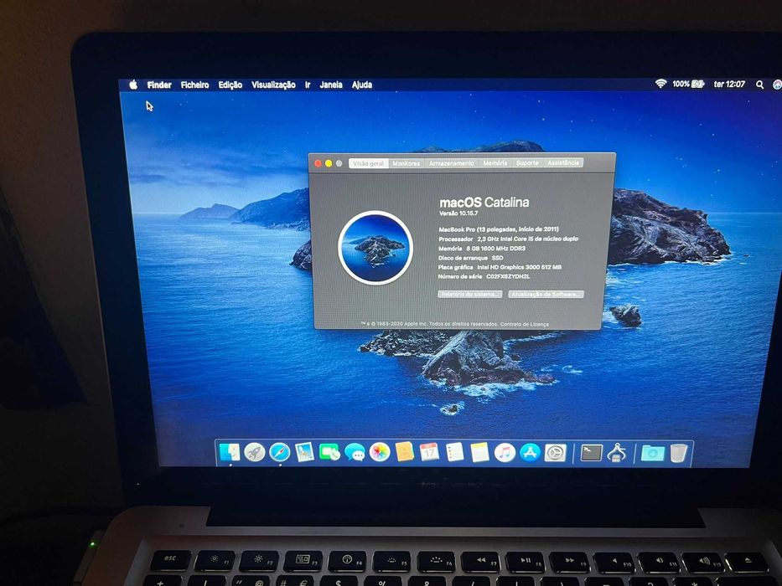Open App Store from the Dock

tap(530, 452)
